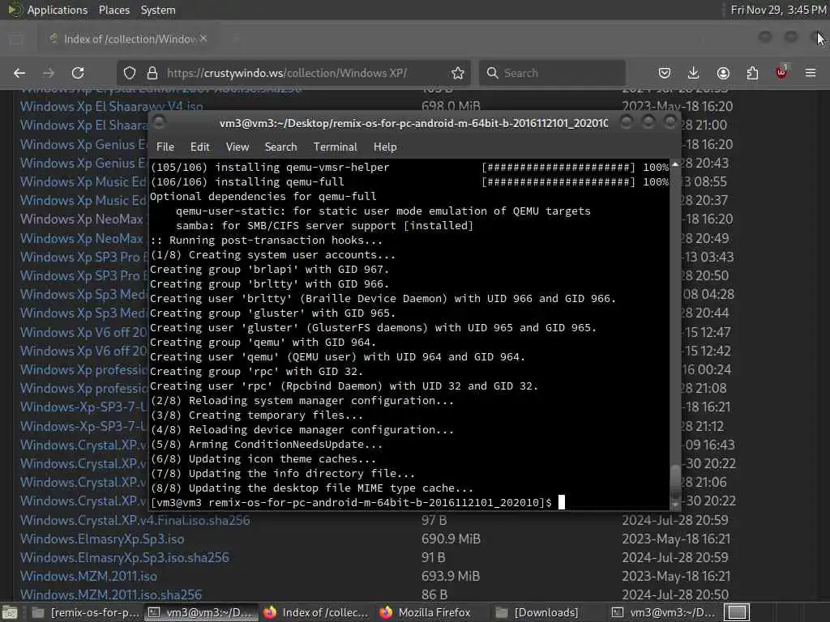This screenshot has height=622, width=830.
Task: Open the System menu in top panel
Action: tap(158, 10)
